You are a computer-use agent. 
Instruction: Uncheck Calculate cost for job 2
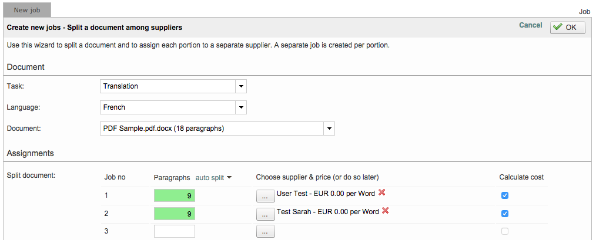[x=505, y=214]
